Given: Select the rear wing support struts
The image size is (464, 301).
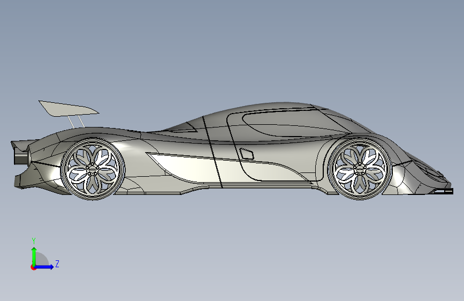Looking at the screenshot, I should [76, 122].
